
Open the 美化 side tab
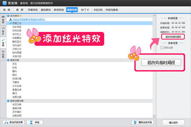pos(3,31)
